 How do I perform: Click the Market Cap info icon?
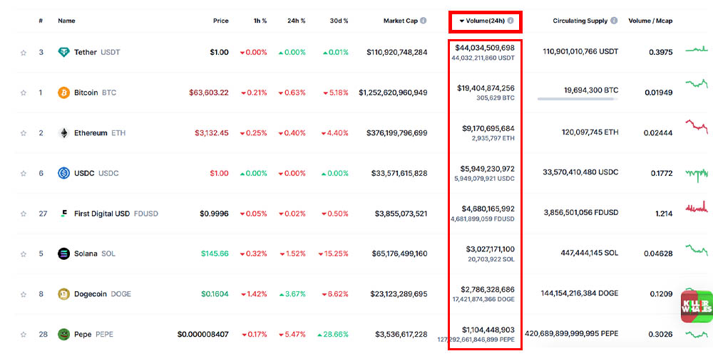(424, 21)
